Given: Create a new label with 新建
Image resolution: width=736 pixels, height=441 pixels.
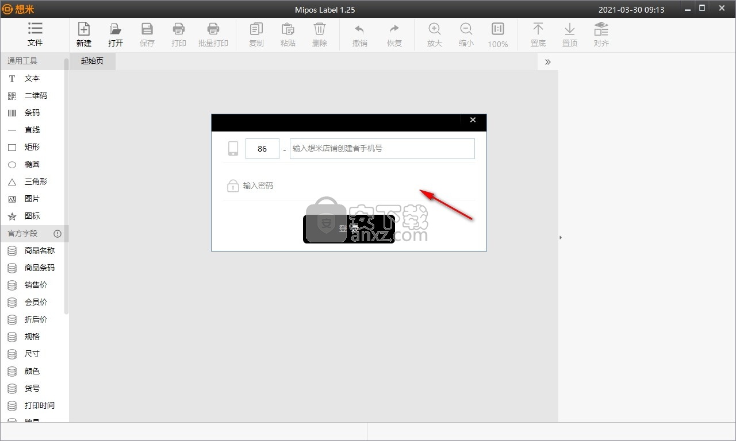Looking at the screenshot, I should (x=84, y=34).
